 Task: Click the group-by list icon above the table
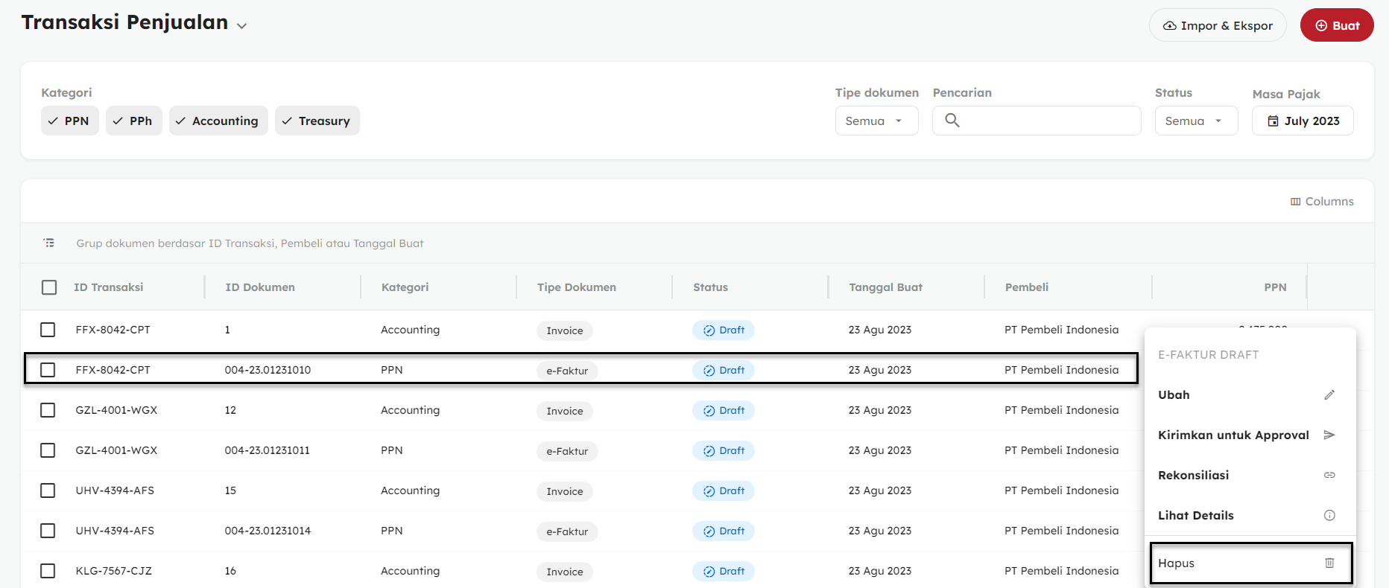point(49,243)
